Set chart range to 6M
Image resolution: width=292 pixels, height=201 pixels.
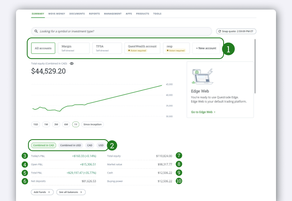pyautogui.click(x=66, y=124)
